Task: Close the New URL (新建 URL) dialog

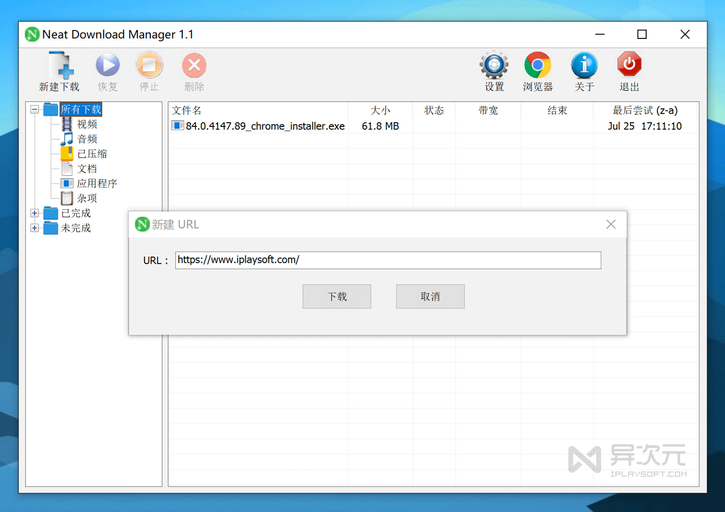Action: 611,225
